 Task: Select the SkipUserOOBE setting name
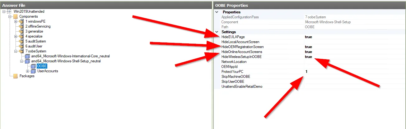pos(233,82)
